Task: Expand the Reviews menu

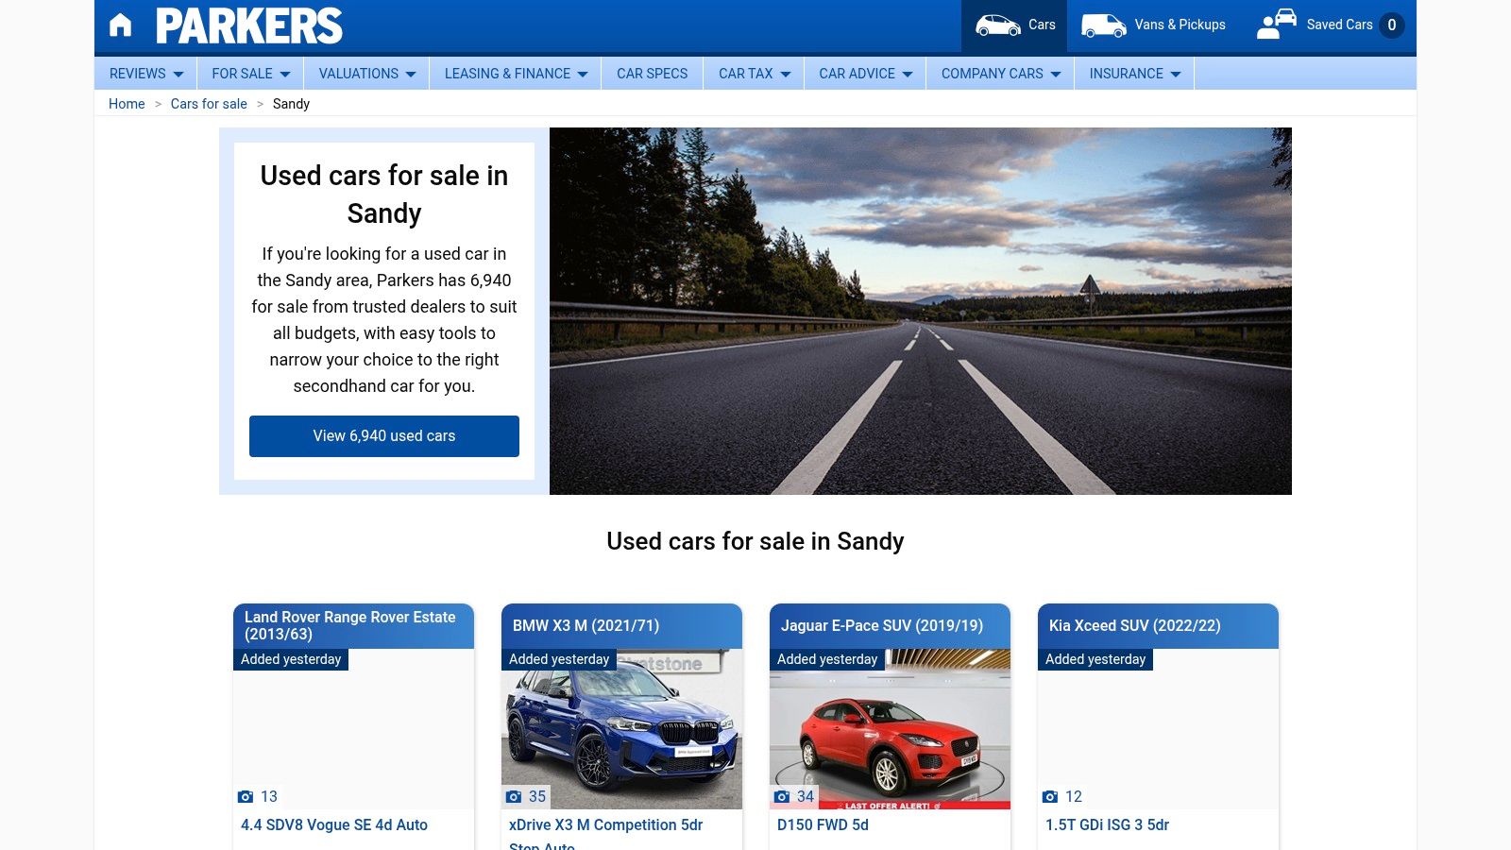Action: (146, 74)
